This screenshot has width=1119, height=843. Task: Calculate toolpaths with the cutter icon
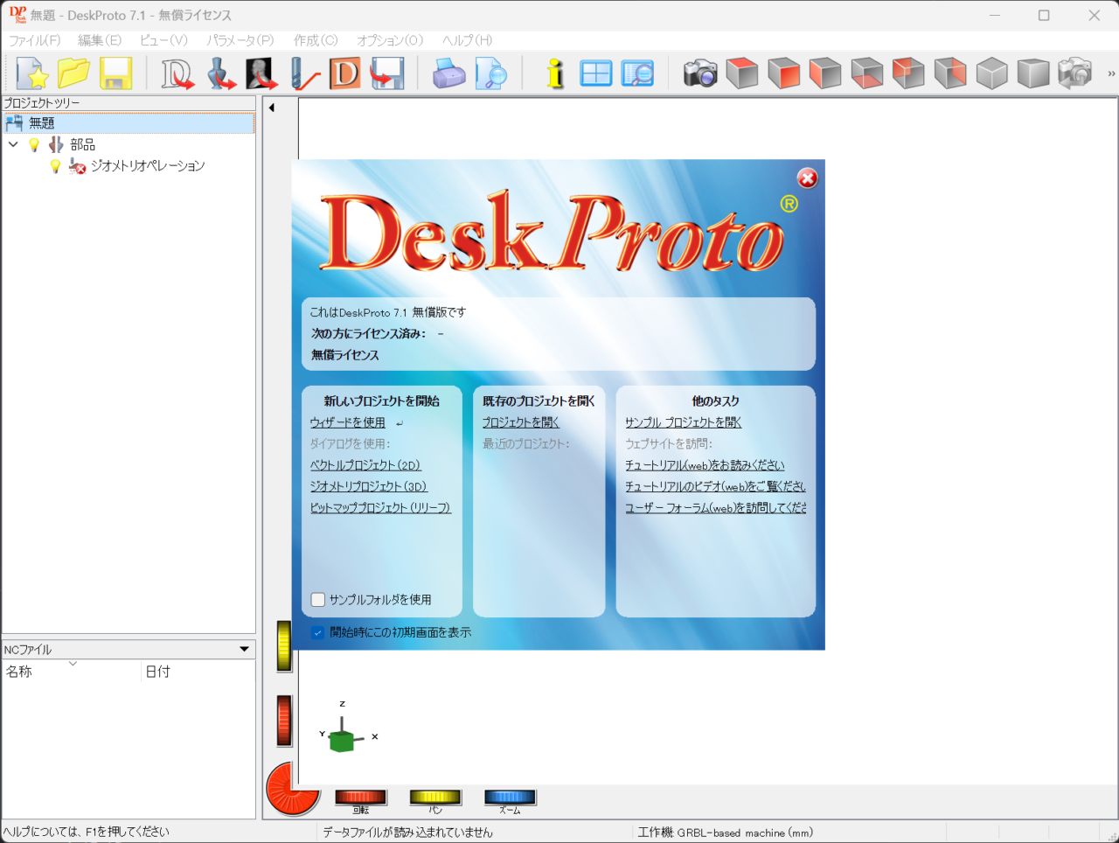[303, 73]
